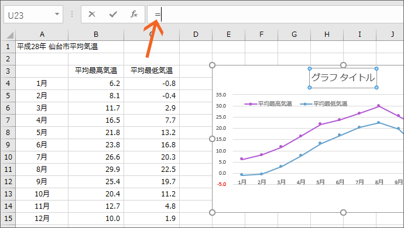Screen dimensions: 404x228
Task: Grab the chart's bottom edge sizing handle
Action: coord(343,212)
